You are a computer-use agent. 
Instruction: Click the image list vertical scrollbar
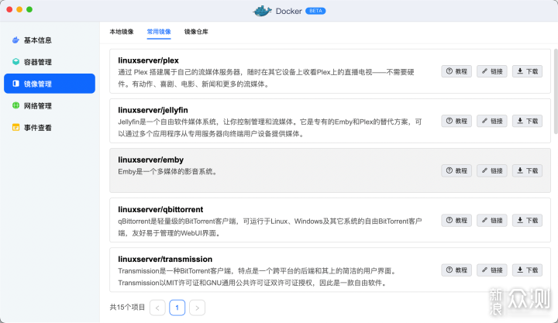556,91
